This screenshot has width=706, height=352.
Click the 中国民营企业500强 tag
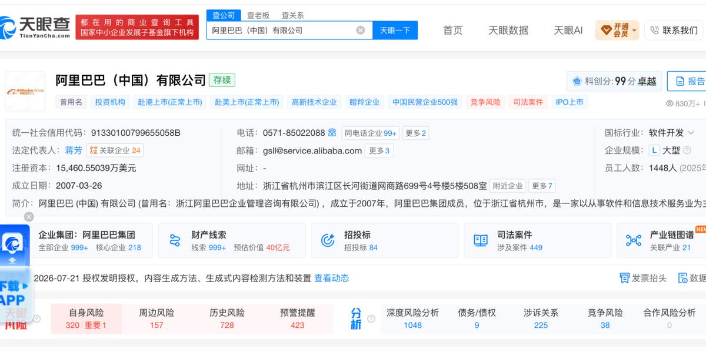tap(425, 102)
